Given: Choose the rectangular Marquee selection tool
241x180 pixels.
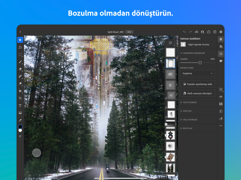Looking at the screenshot, I should pos(20,54).
